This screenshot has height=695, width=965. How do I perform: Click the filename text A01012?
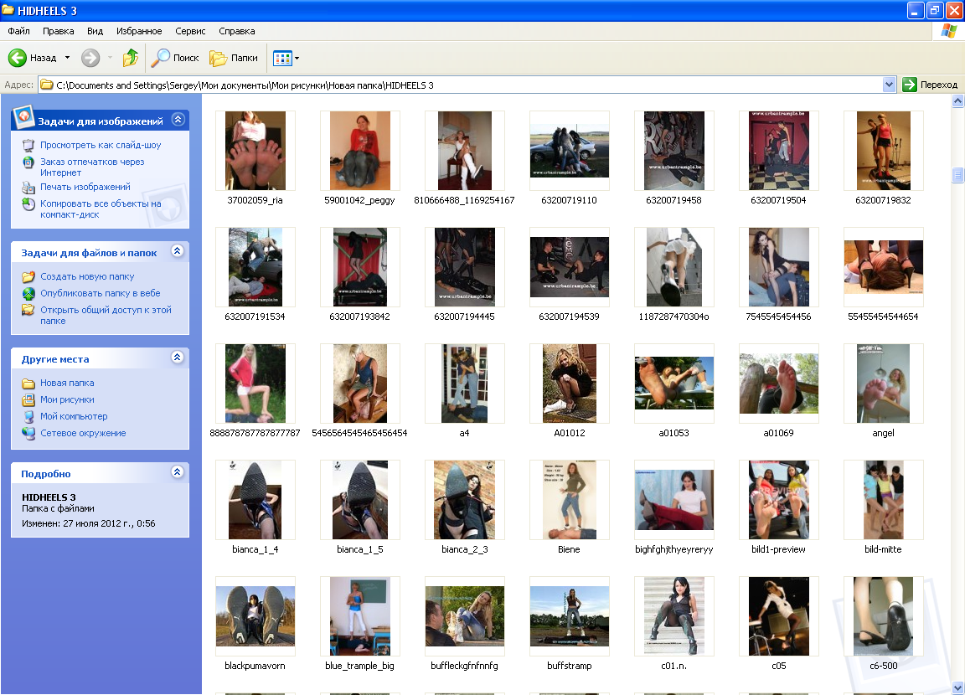click(570, 433)
